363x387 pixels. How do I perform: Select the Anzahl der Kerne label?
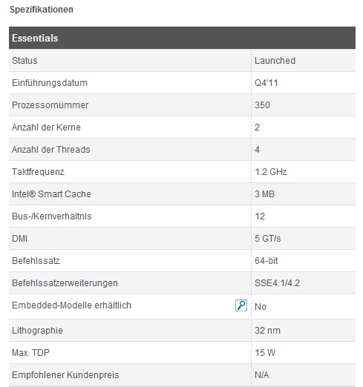click(46, 128)
